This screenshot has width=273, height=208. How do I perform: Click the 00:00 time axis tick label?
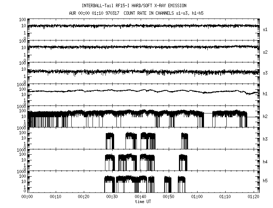click(27, 197)
